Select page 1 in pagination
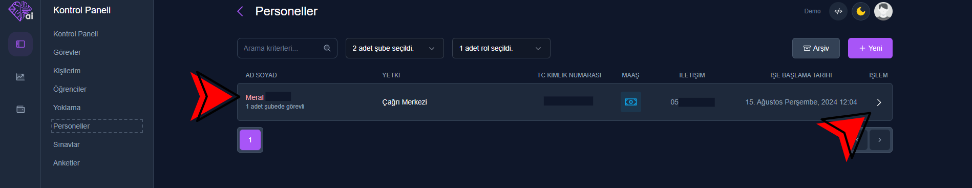Image resolution: width=972 pixels, height=188 pixels. pos(250,140)
